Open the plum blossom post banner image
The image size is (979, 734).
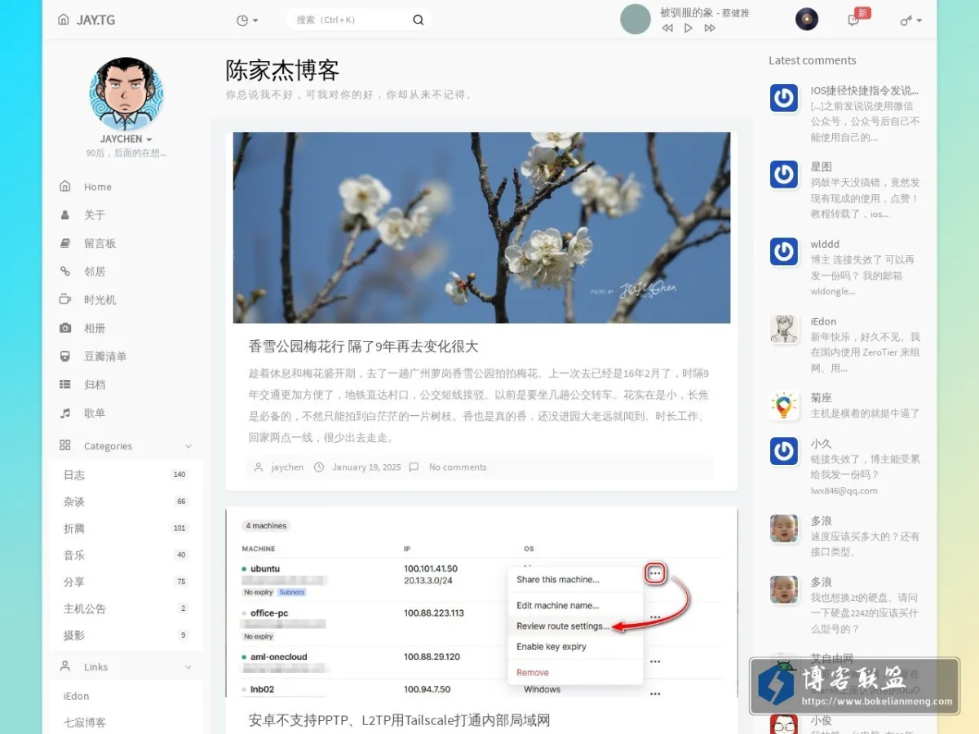481,228
